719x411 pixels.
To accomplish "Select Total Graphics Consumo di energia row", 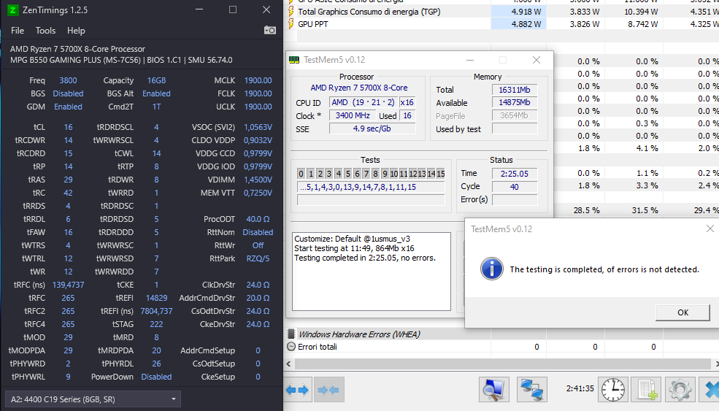I will click(501, 12).
